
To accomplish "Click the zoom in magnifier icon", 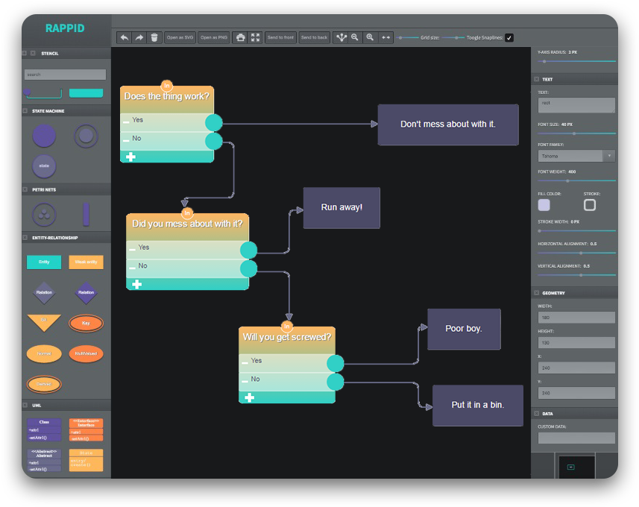I will click(370, 37).
